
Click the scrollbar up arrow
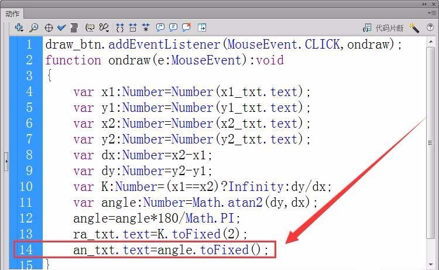431,42
